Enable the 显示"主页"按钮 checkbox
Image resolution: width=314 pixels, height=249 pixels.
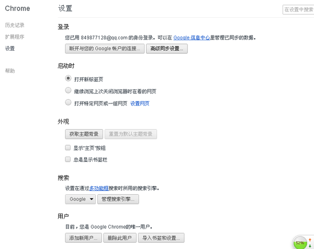(68, 148)
